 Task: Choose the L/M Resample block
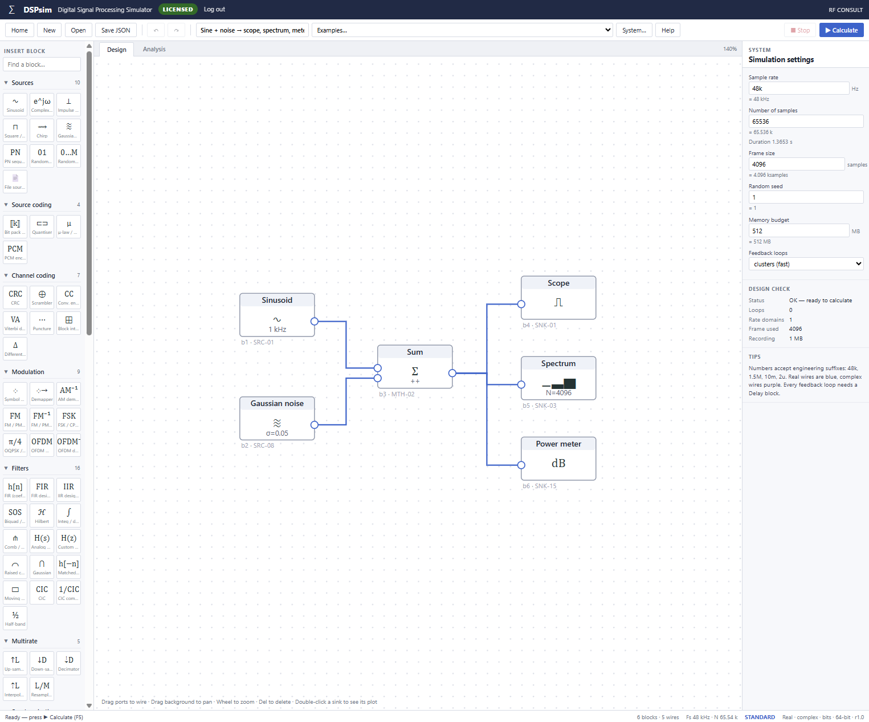42,689
